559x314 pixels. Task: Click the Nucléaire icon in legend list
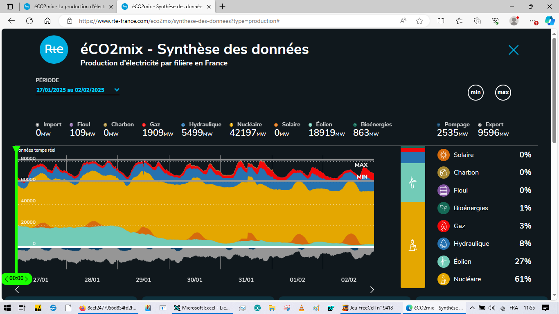pos(444,279)
